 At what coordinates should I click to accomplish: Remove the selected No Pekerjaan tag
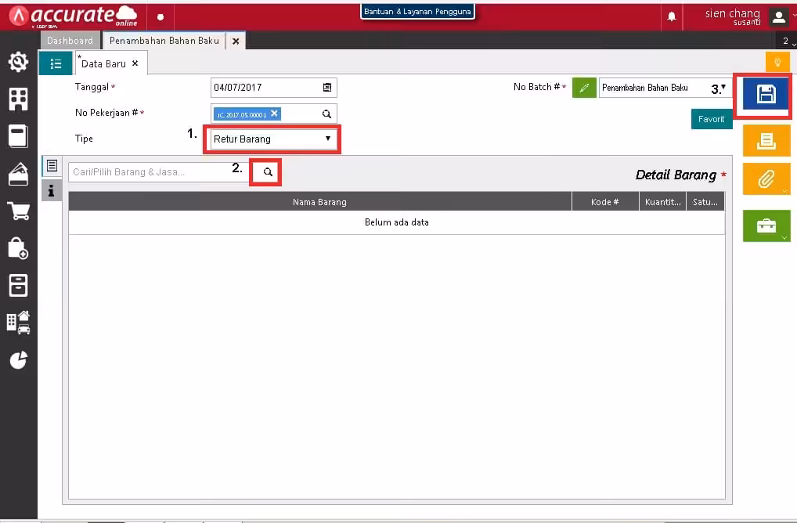tap(274, 114)
